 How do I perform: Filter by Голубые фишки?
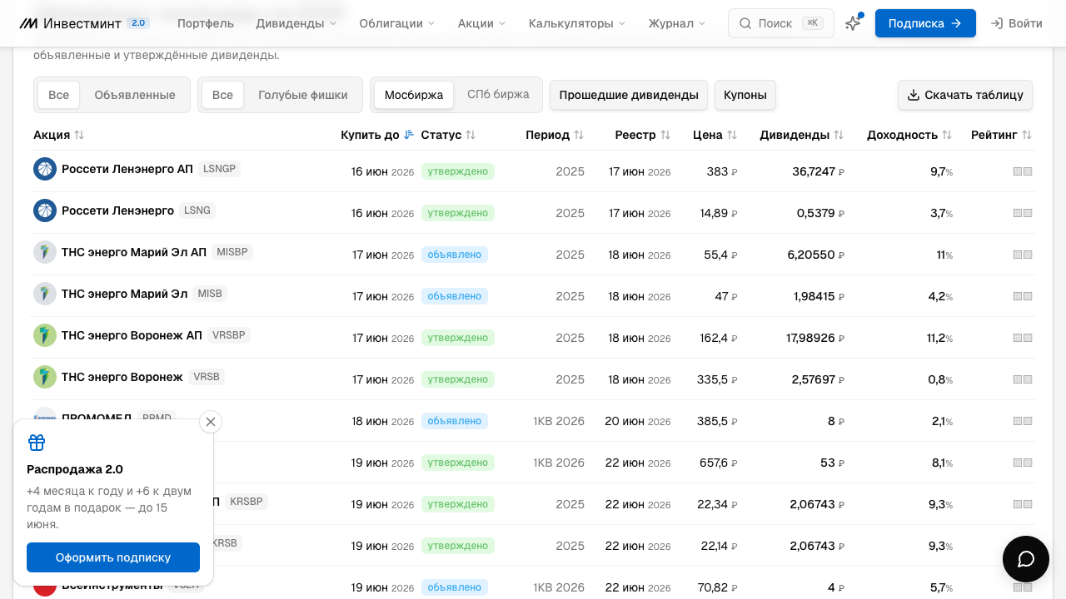[303, 95]
